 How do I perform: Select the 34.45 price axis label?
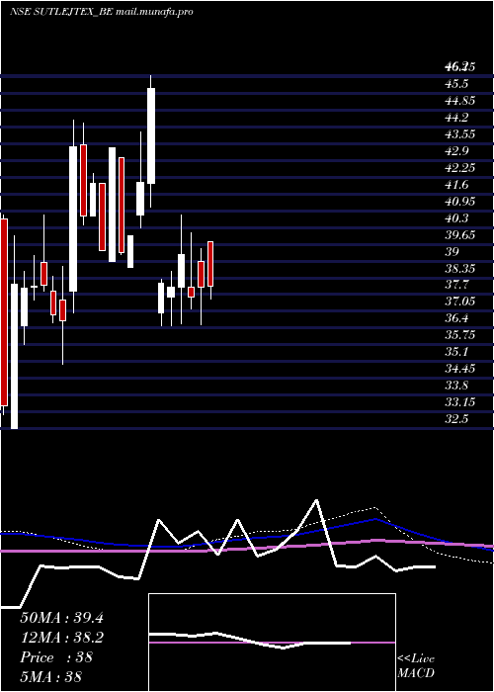click(460, 369)
